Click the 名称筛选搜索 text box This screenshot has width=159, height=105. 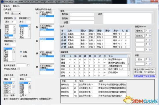[x=21, y=65]
